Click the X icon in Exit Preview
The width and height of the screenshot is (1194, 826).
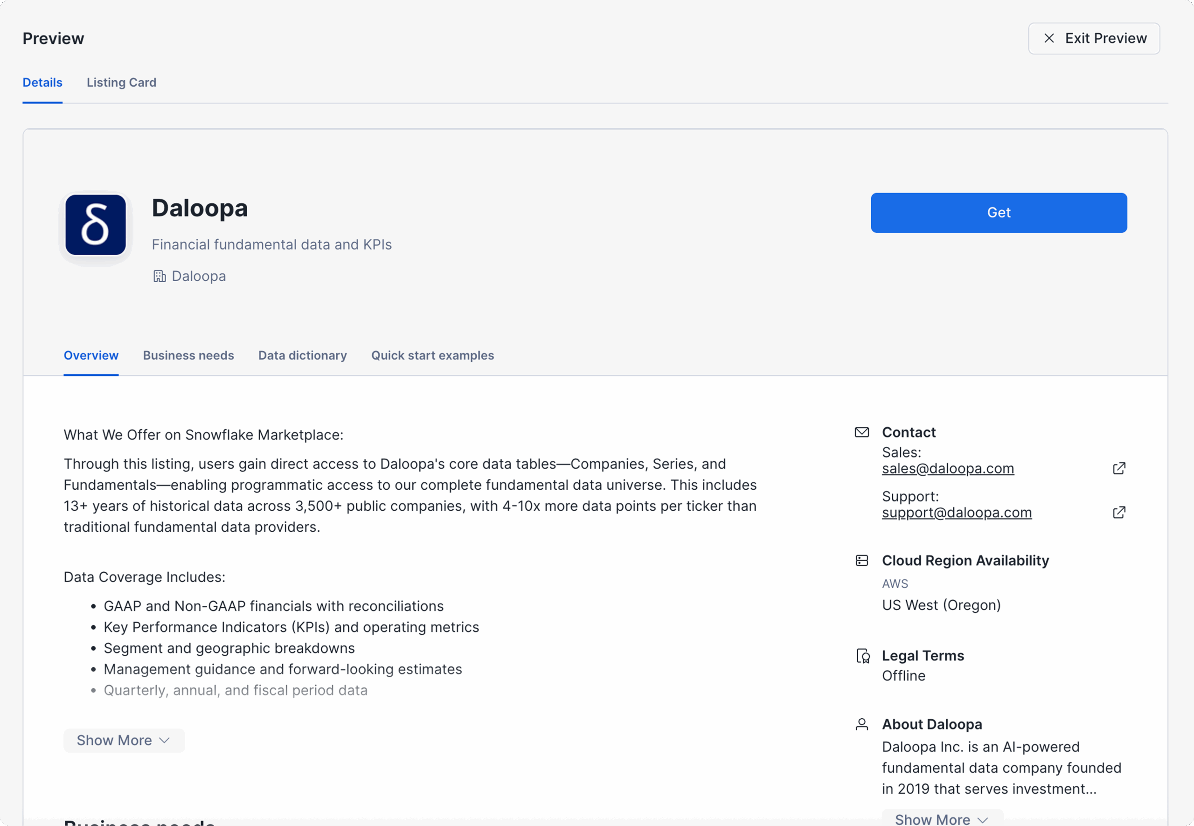click(1049, 38)
